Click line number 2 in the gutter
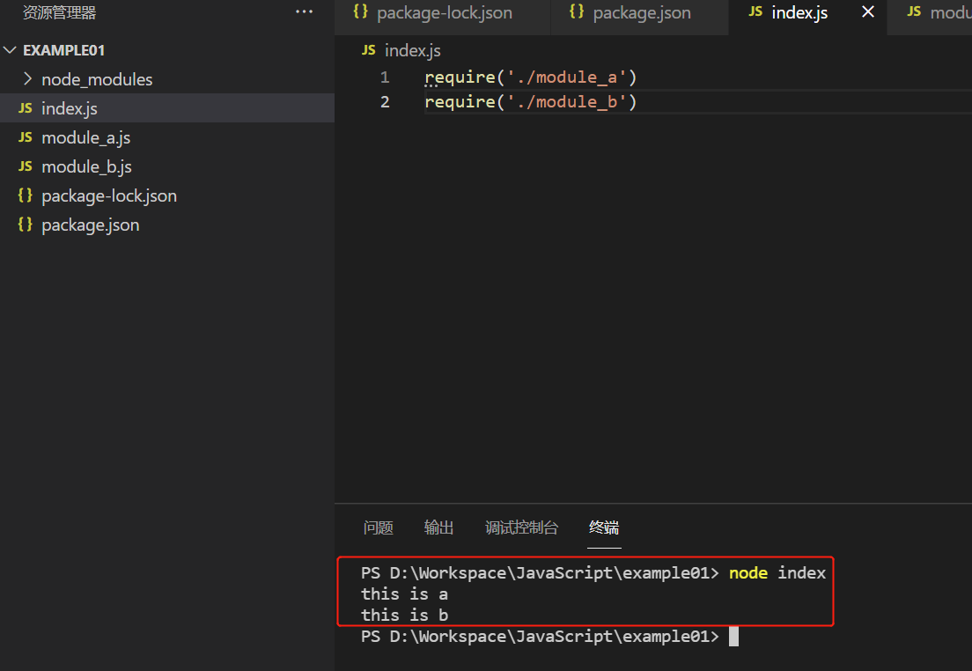 pos(385,101)
